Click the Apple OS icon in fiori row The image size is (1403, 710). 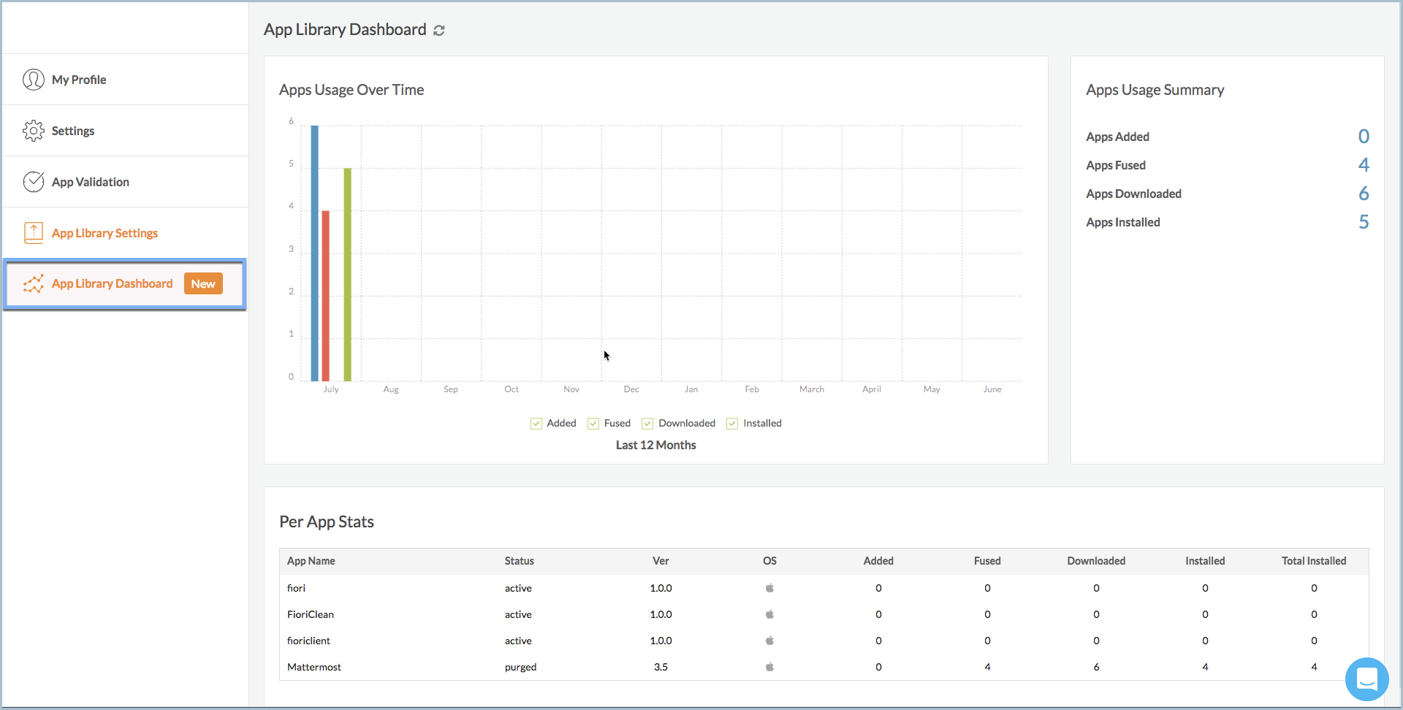[769, 588]
